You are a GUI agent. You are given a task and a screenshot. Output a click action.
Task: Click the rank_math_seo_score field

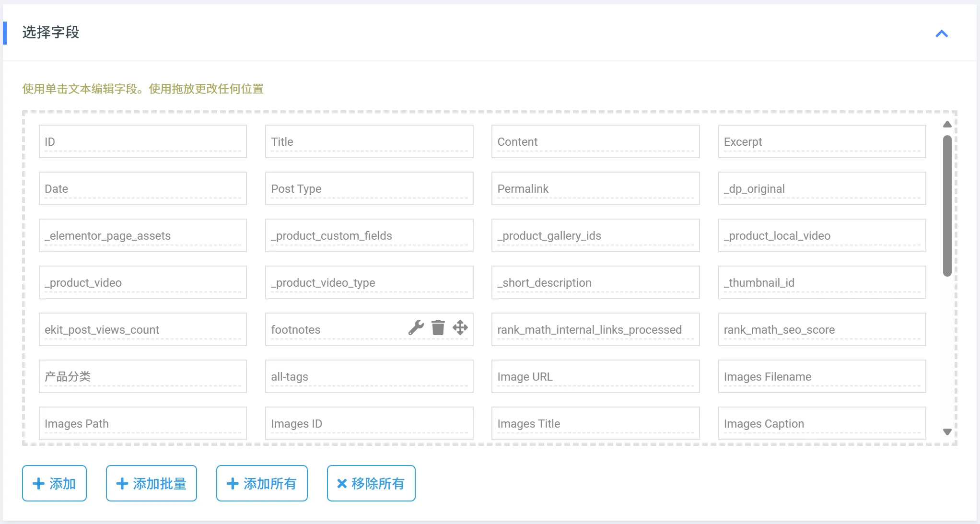click(822, 330)
